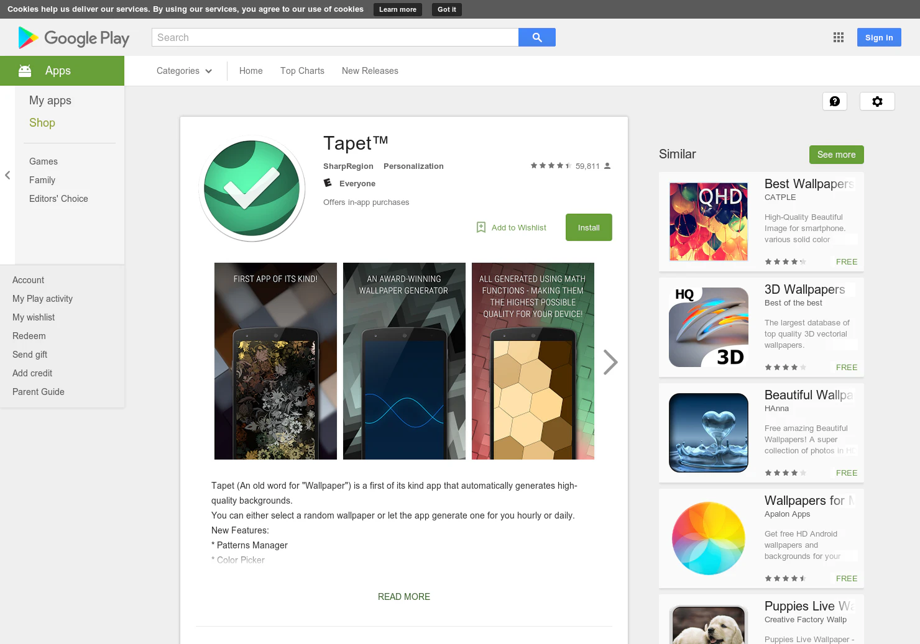Click the Add to Wishlist bookmark icon
This screenshot has height=644, width=920.
click(481, 227)
